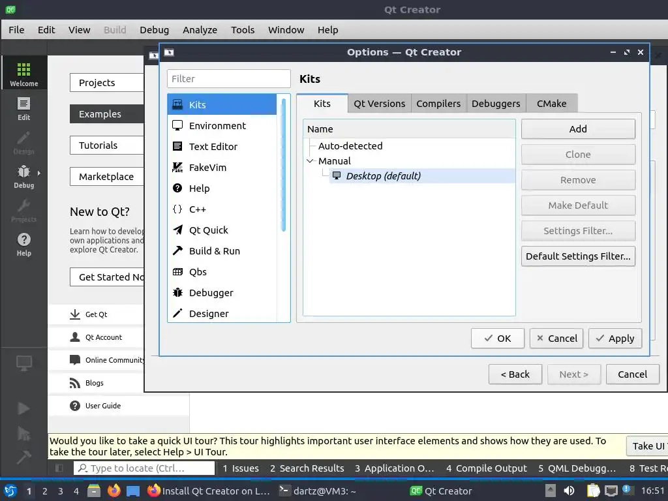Switch to Help mode in sidebar
This screenshot has height=501, width=668.
coord(24,244)
